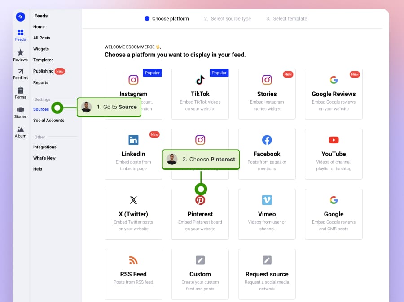Open the Forms clipboard icon

click(20, 91)
